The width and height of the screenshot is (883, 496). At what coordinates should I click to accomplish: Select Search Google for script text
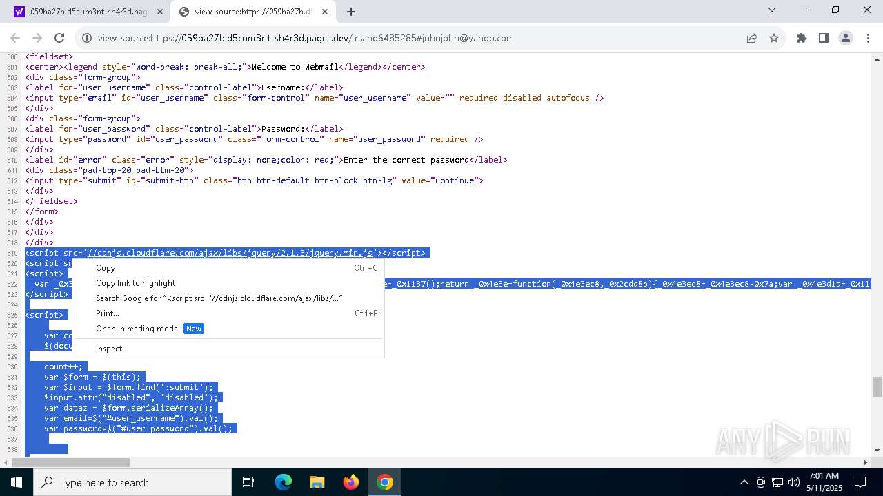228,298
